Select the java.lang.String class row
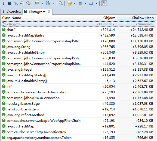Image resolution: width=157 pixels, height=141 pixels. click(78, 47)
